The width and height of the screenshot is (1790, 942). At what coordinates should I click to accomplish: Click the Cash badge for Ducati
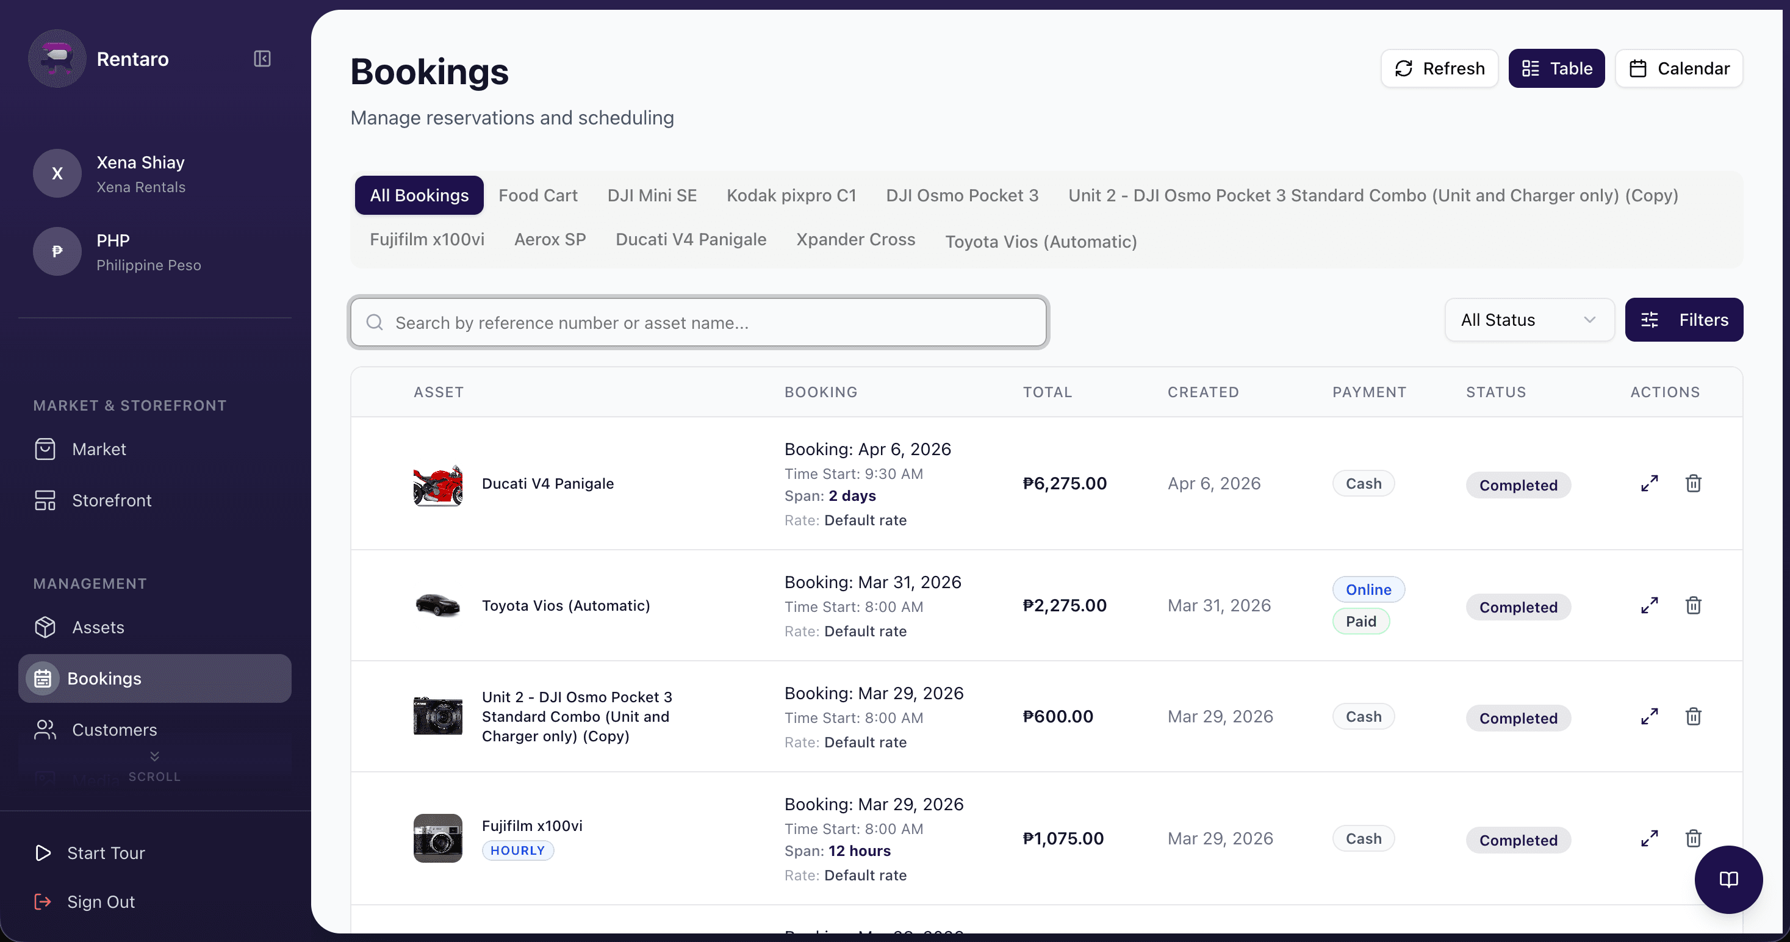(1364, 483)
